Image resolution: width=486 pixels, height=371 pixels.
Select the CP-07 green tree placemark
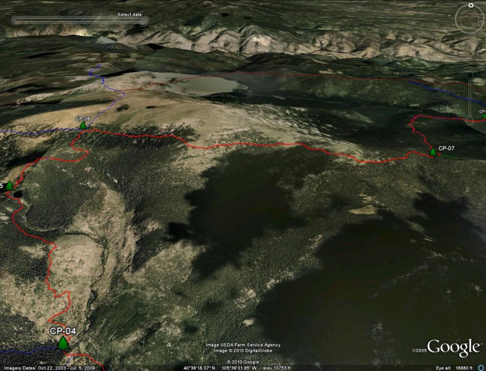[433, 152]
